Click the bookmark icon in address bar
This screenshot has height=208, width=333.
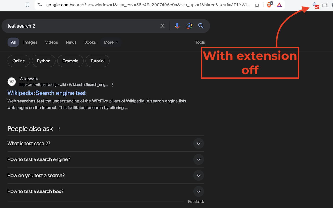(28, 5)
